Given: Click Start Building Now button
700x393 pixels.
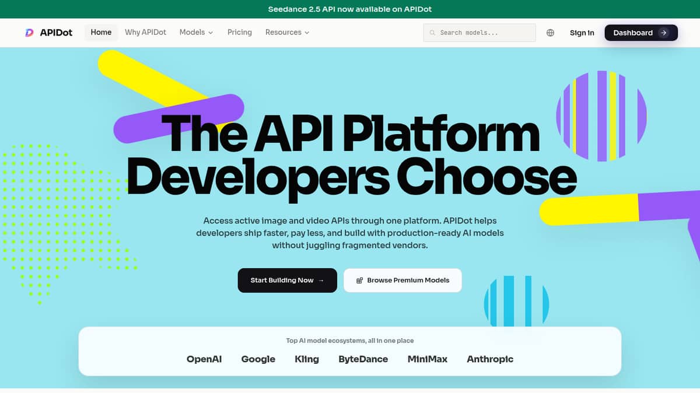Looking at the screenshot, I should (287, 280).
